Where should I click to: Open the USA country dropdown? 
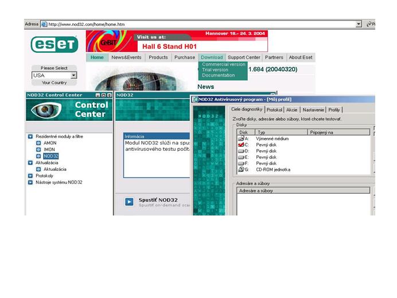pyautogui.click(x=73, y=75)
